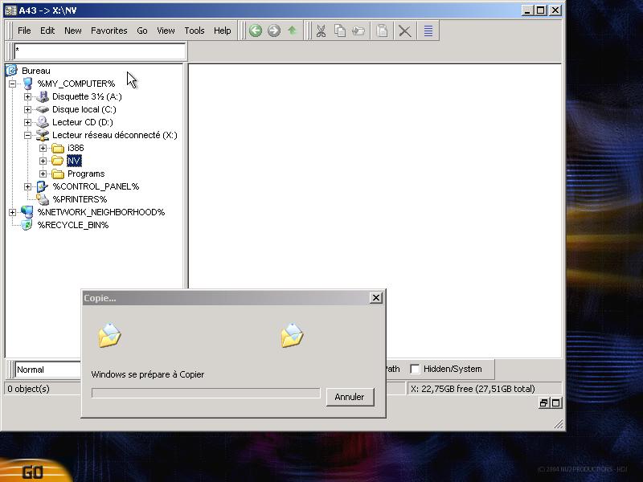Select the %RECYCLE_BIN% tree label
Viewport: 643px width, 482px height.
[x=73, y=225]
